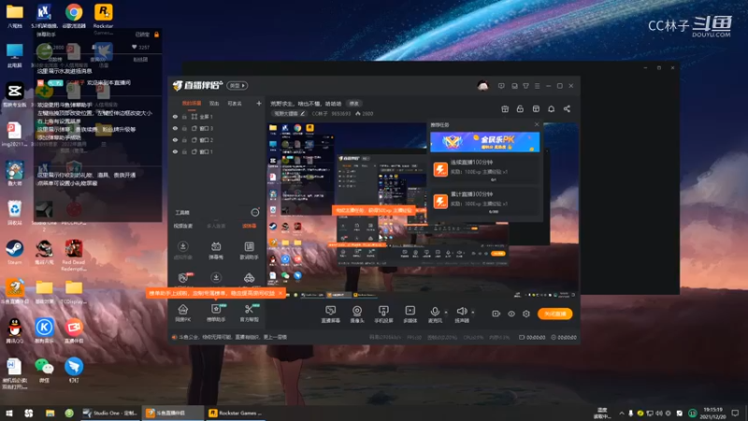This screenshot has width=748, height=421.
Task: Toggle lock on 窗口3 source
Action: (184, 128)
